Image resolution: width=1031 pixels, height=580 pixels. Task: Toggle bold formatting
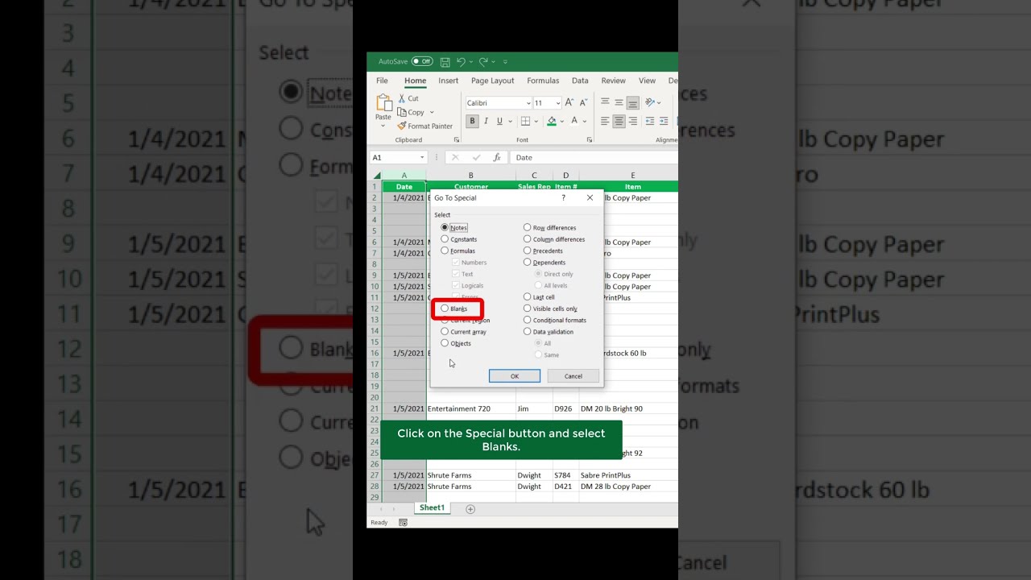(x=473, y=122)
